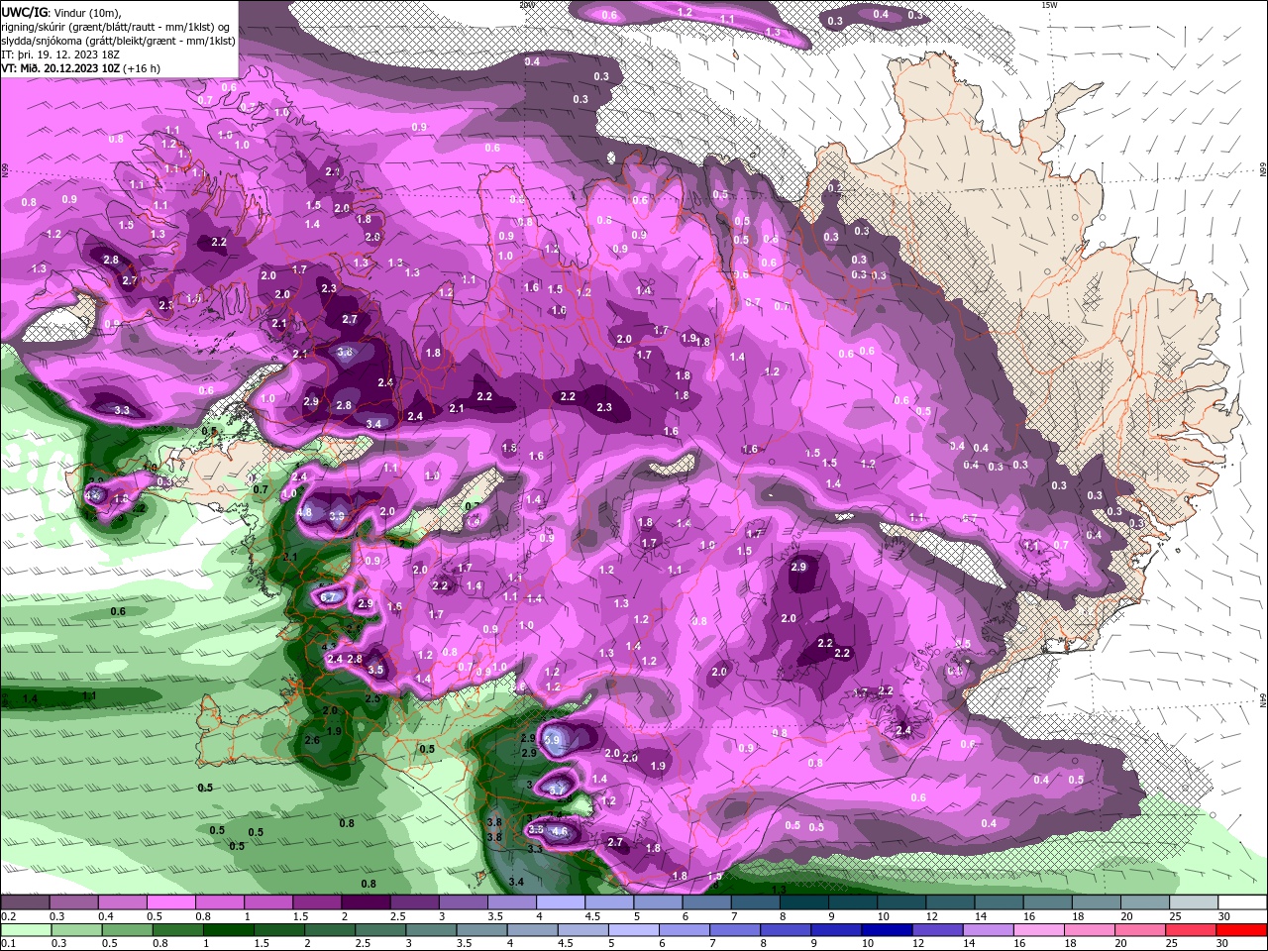Click the '15W' longitude label at top
The height and width of the screenshot is (951, 1268).
[x=1049, y=4]
